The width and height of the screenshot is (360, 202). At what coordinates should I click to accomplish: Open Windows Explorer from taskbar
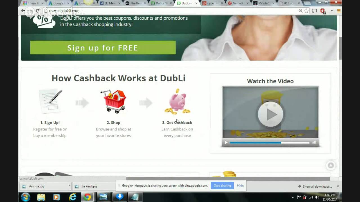tap(41, 197)
